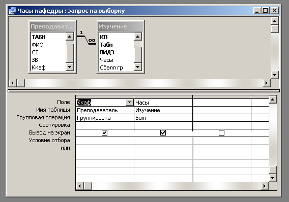The height and width of the screenshot is (202, 289).
Task: Click upper pane vertical scroll up arrow
Action: pos(274,21)
